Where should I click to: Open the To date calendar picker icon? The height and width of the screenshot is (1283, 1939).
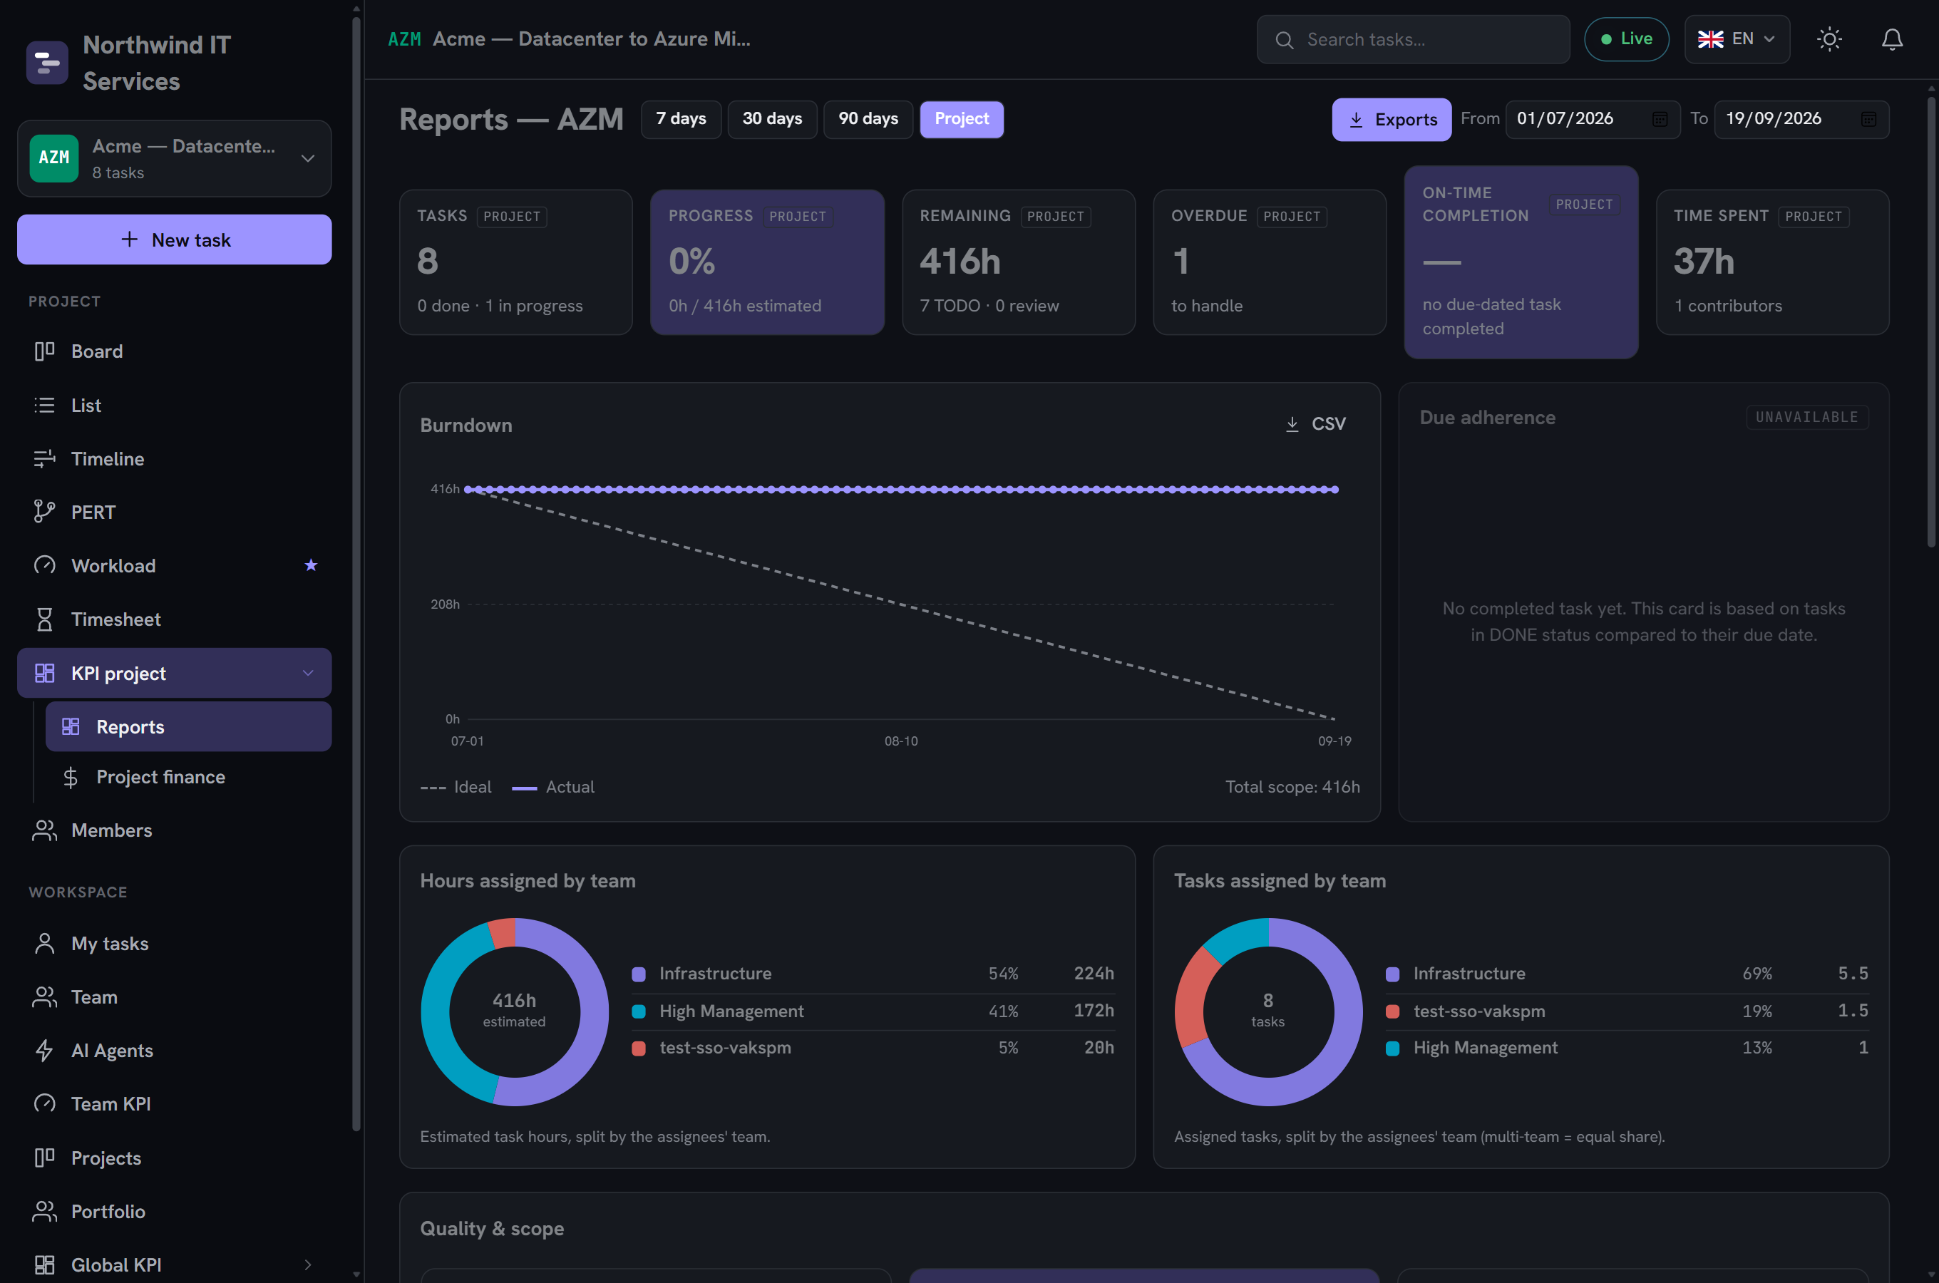(x=1868, y=120)
